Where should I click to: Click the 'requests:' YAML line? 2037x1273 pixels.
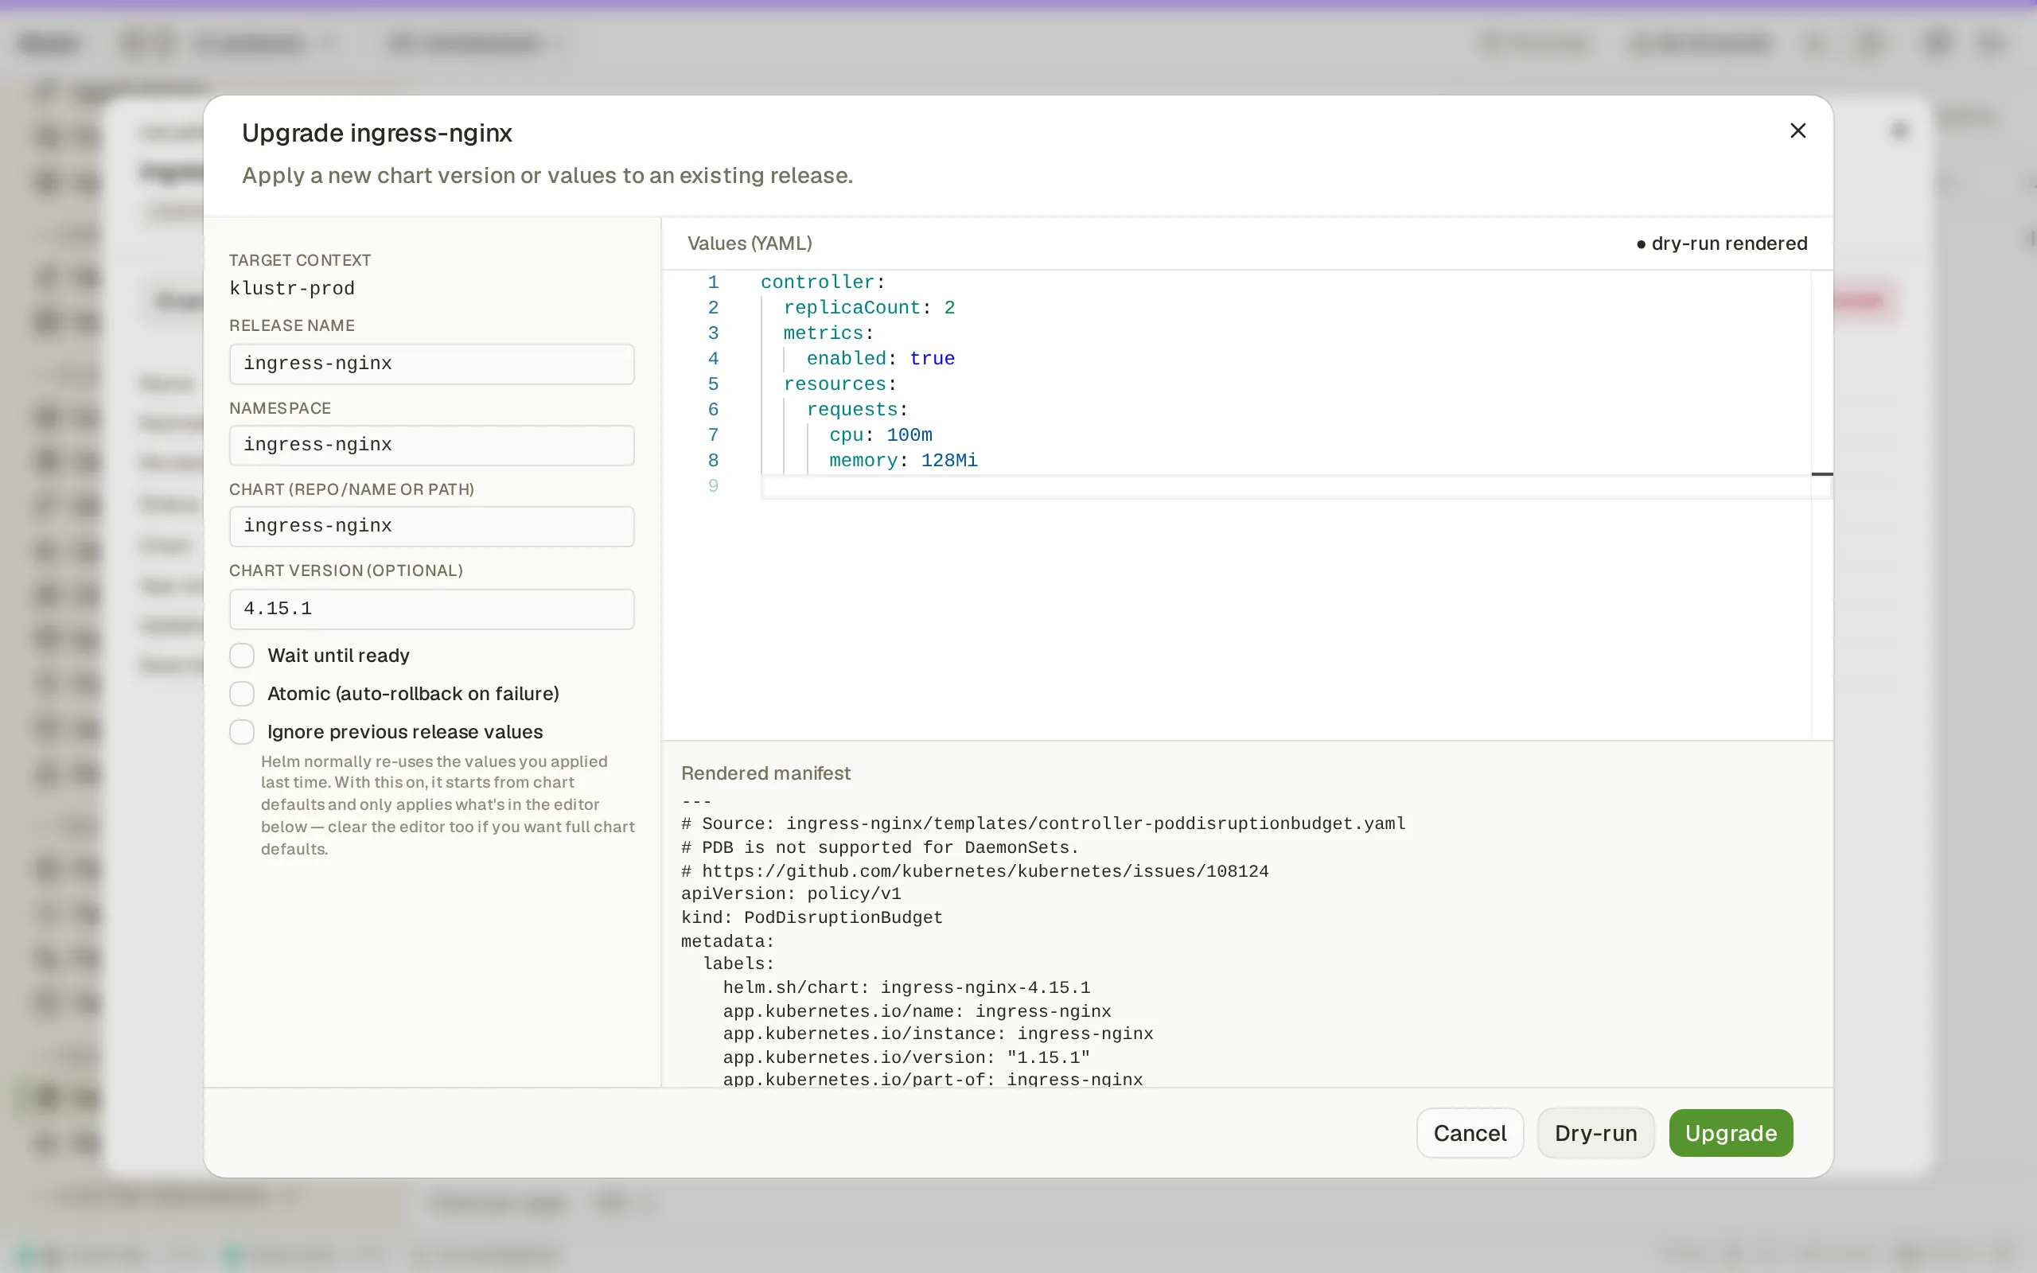click(x=857, y=410)
